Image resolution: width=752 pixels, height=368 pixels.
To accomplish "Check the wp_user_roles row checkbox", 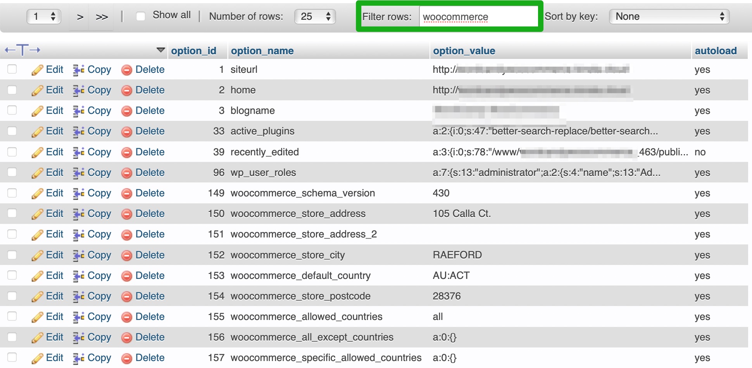I will [12, 172].
